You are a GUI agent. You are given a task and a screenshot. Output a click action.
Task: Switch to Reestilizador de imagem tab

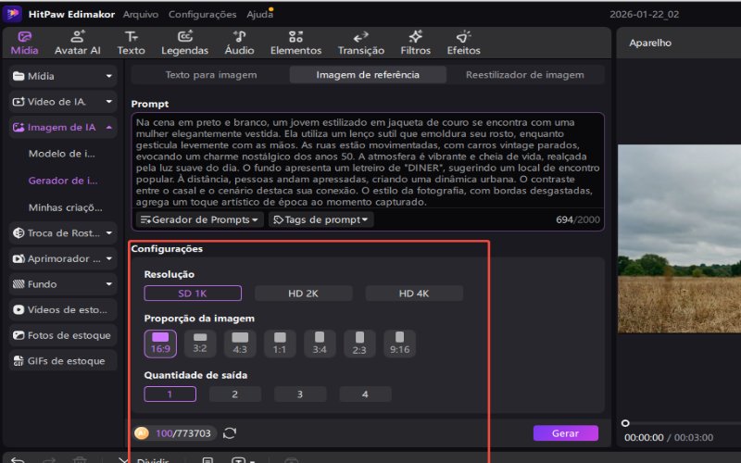(x=525, y=75)
